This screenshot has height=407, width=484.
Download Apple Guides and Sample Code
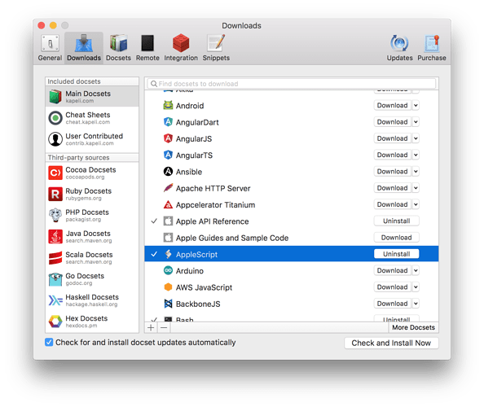[396, 238]
